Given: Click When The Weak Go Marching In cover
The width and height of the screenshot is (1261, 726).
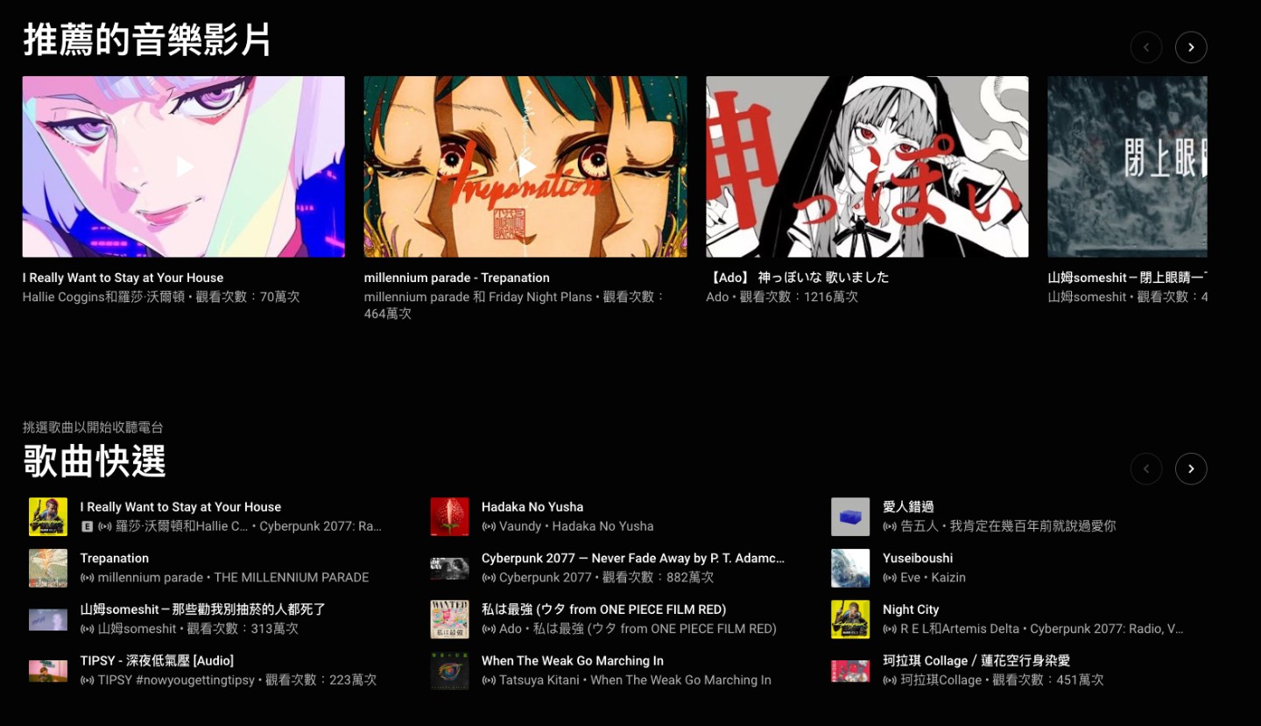Looking at the screenshot, I should point(449,671).
